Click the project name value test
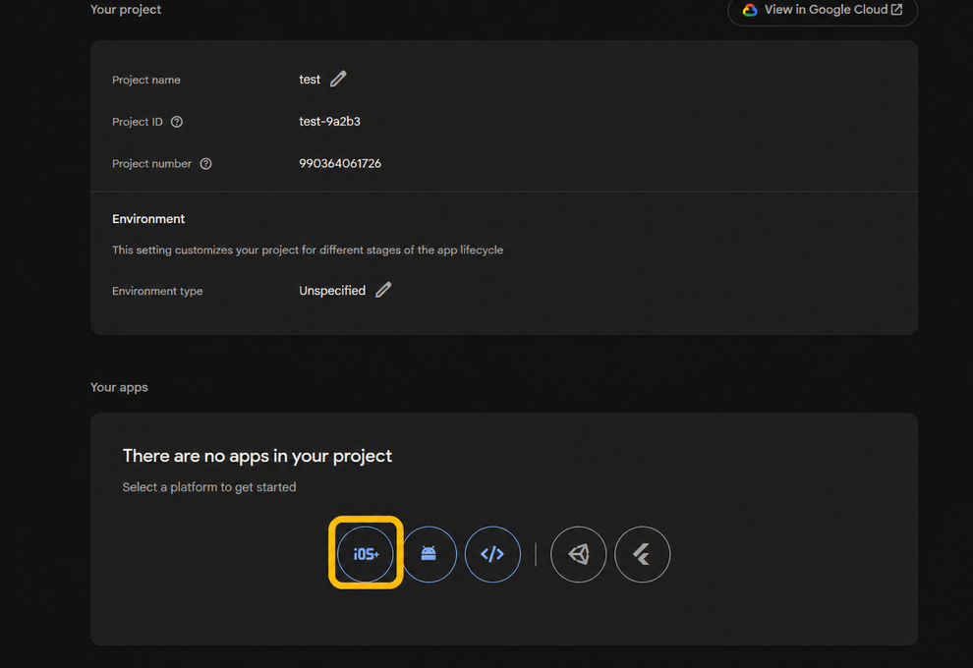 [x=310, y=80]
